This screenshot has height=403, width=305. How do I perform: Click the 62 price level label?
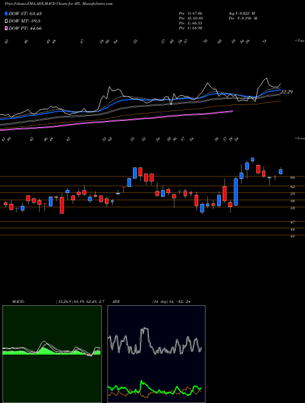point(292,187)
